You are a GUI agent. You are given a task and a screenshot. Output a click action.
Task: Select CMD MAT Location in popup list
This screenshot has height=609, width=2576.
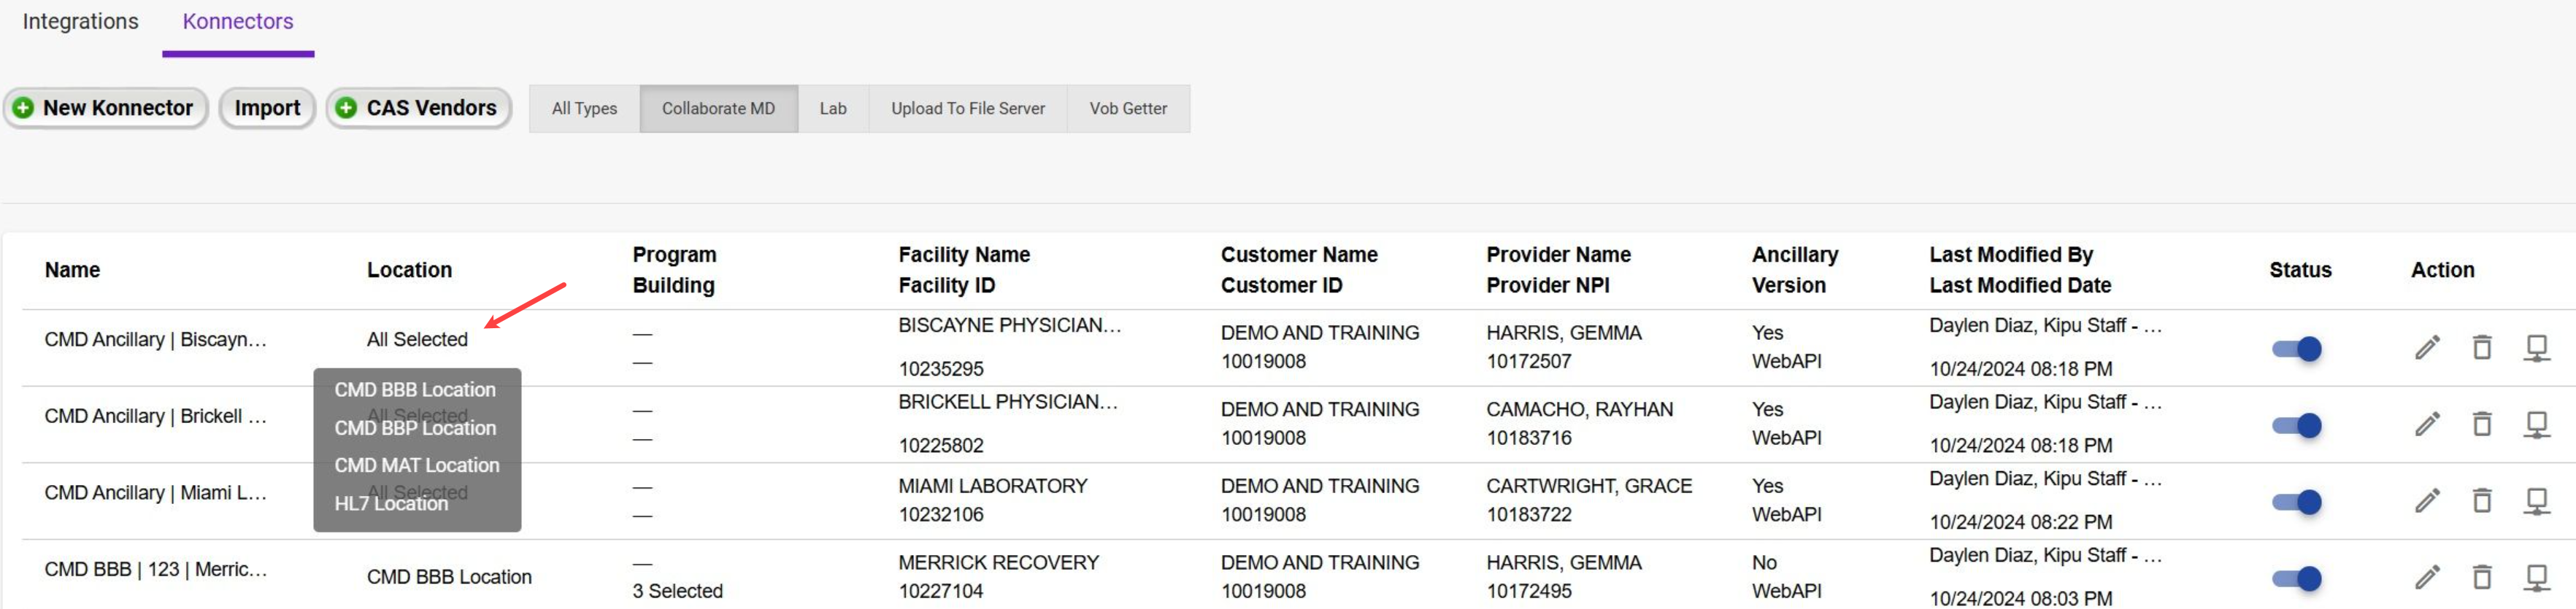(x=417, y=465)
